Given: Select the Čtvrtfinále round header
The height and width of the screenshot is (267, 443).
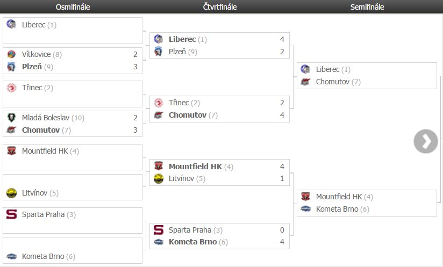Looking at the screenshot, I should tap(220, 7).
